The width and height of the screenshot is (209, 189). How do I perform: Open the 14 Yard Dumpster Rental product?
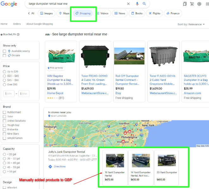[141, 168]
